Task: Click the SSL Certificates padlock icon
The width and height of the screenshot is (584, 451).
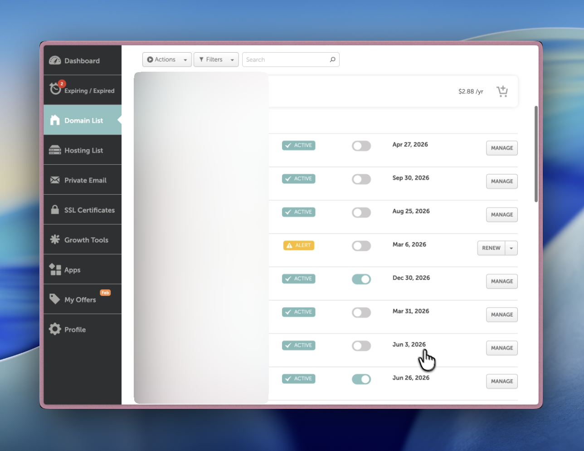Action: coord(54,210)
